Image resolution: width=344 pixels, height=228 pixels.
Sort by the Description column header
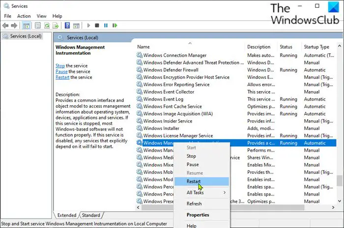261,47
